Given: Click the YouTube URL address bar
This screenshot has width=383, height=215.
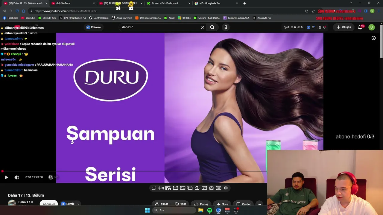Looking at the screenshot, I should [166, 11].
